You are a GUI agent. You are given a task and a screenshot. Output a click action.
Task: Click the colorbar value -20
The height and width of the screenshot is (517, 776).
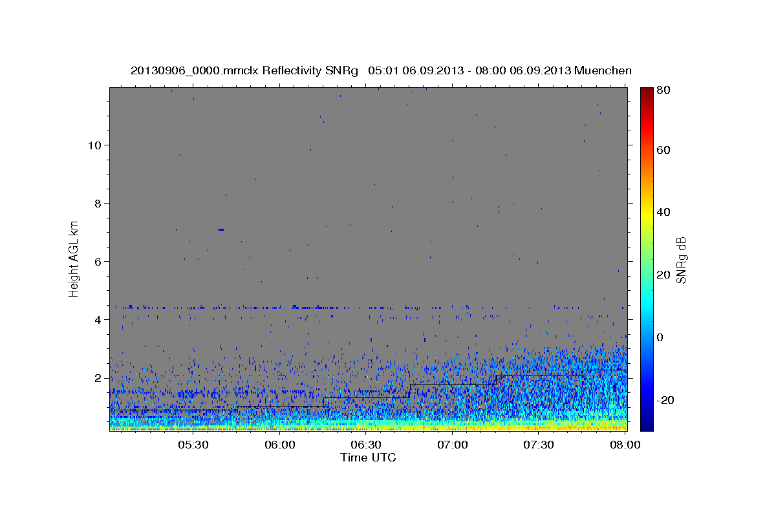(666, 400)
